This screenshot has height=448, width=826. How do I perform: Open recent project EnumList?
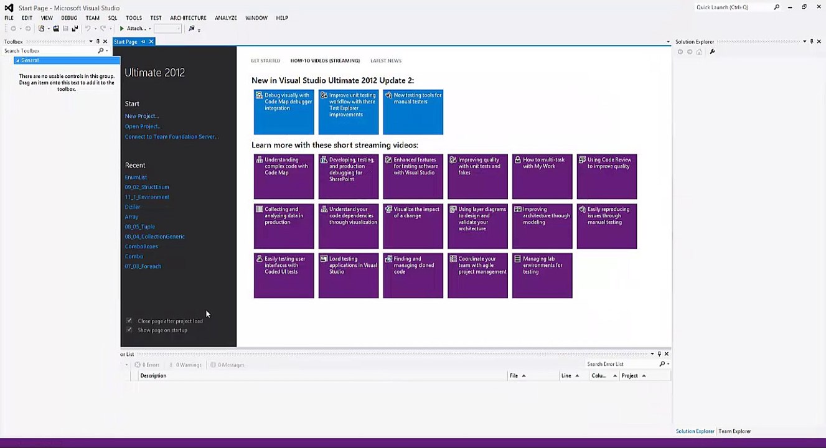(x=136, y=177)
